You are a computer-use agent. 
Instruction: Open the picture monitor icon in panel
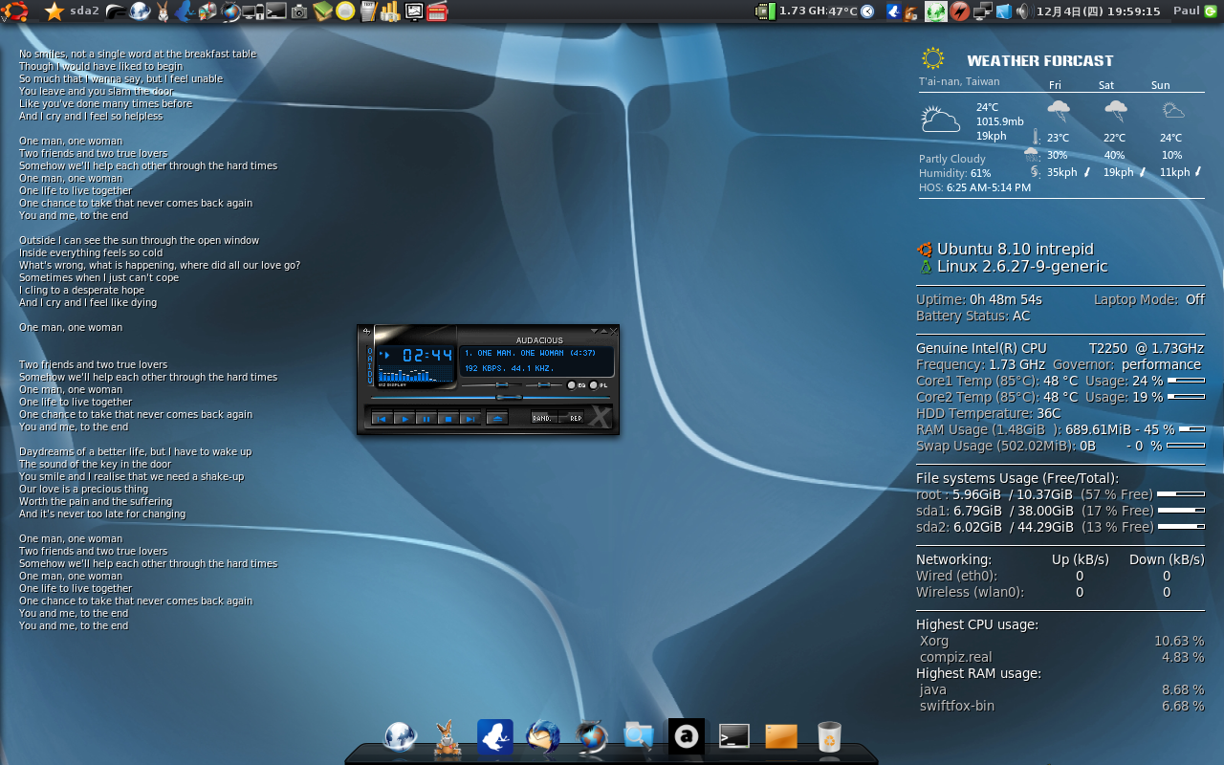pos(414,11)
